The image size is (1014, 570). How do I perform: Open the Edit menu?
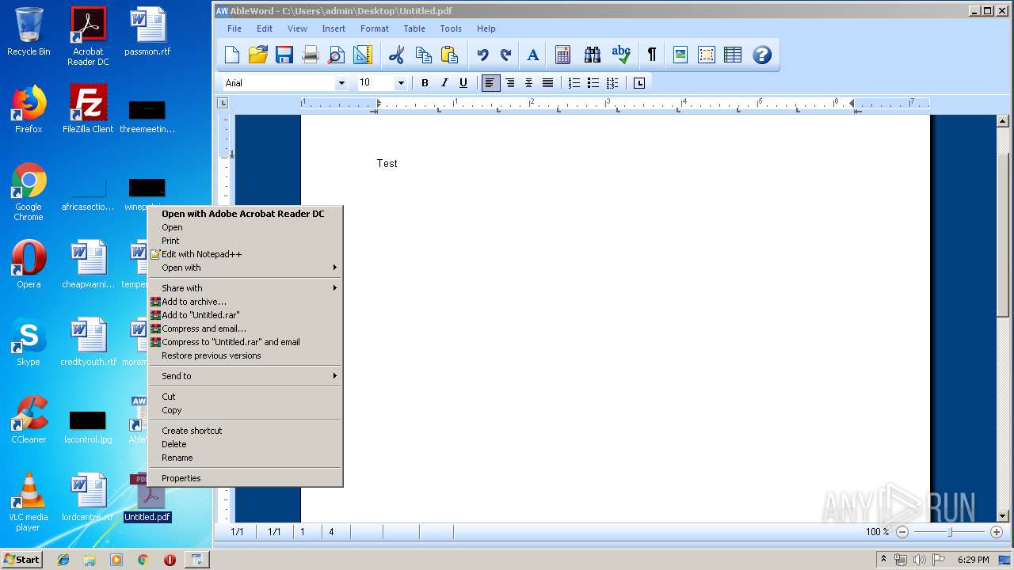265,28
